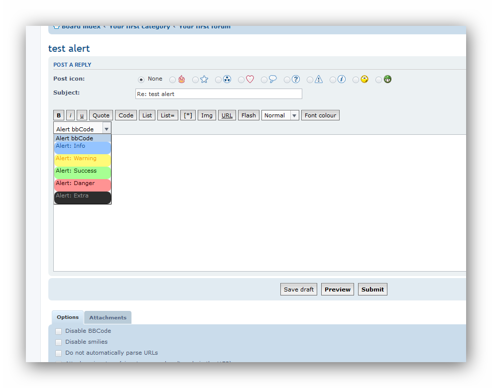Collapse the Alert bbCode dropdown
Image resolution: width=492 pixels, height=388 pixels.
pos(82,129)
